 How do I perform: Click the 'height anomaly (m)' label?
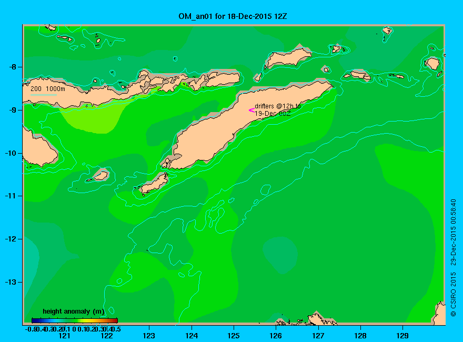(x=74, y=311)
